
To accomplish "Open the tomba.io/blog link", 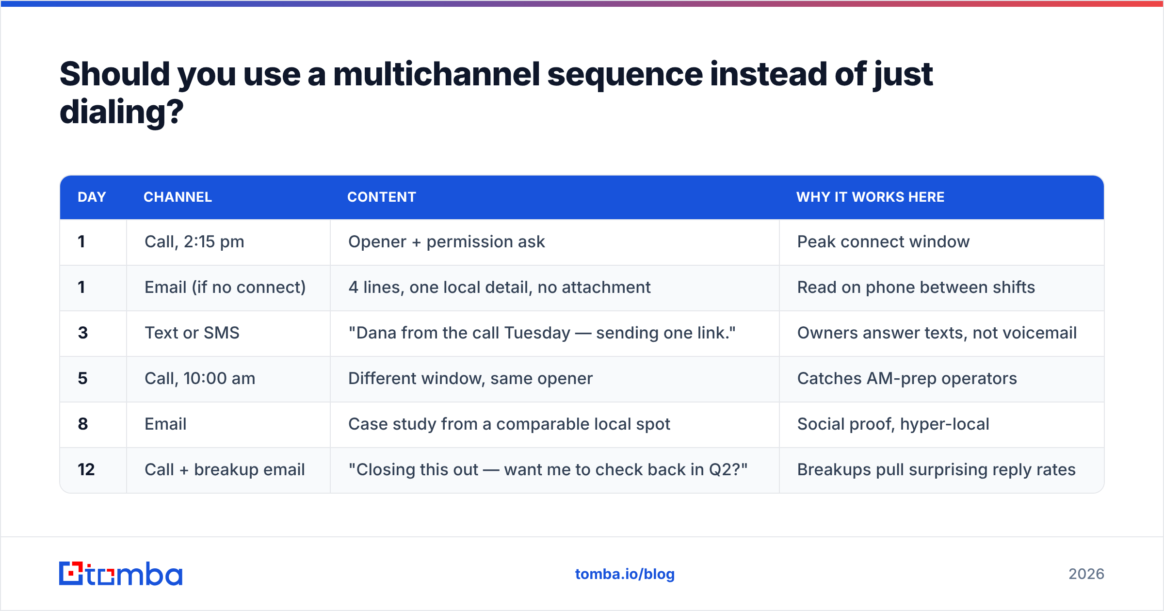I will coord(625,574).
